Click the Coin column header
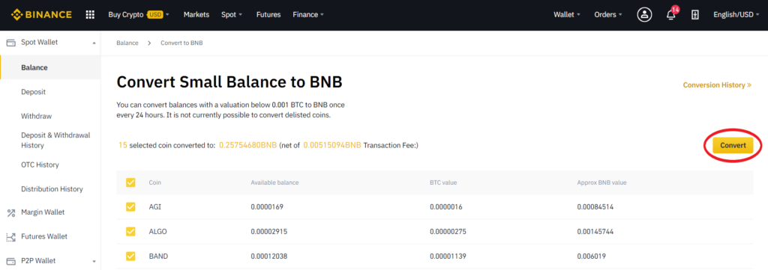Image resolution: width=768 pixels, height=270 pixels. click(x=154, y=182)
